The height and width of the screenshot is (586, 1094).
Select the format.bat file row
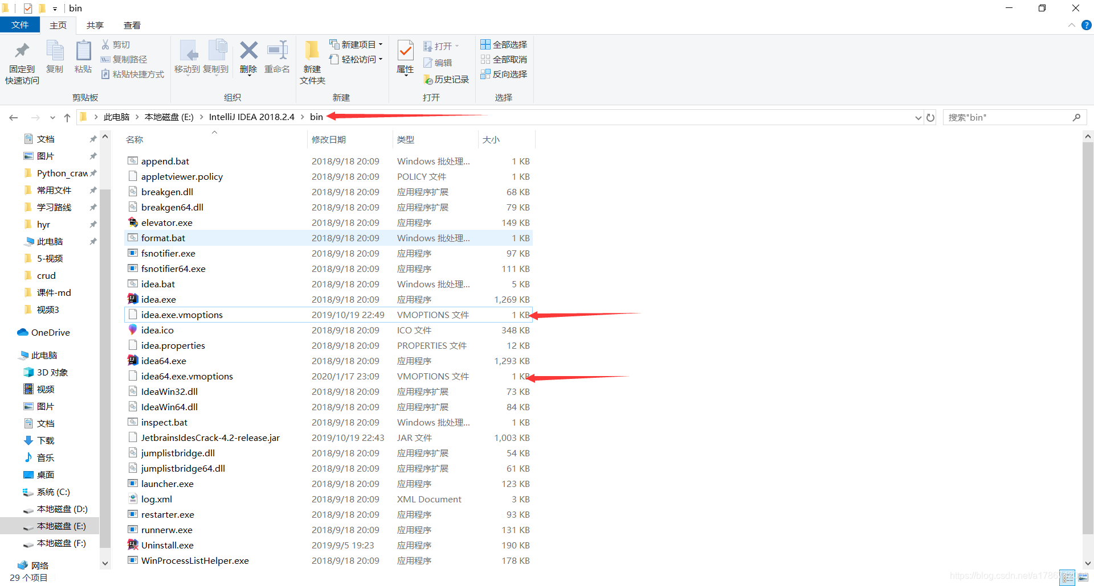coord(328,238)
